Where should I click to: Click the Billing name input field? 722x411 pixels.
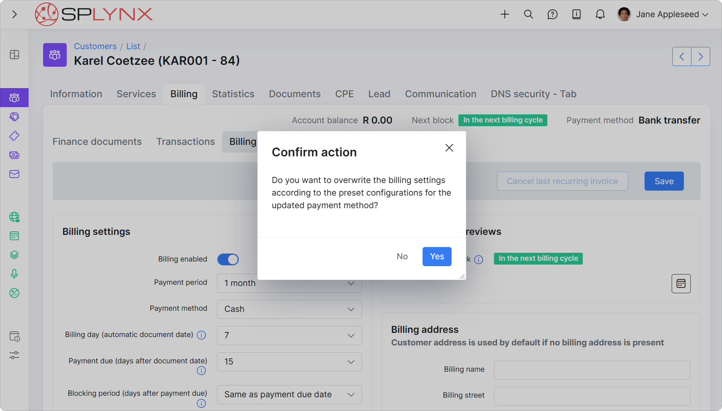pyautogui.click(x=592, y=370)
